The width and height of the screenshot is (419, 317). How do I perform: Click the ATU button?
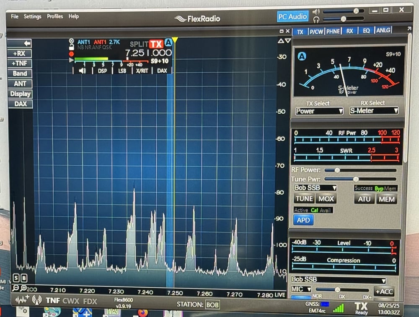pos(364,199)
